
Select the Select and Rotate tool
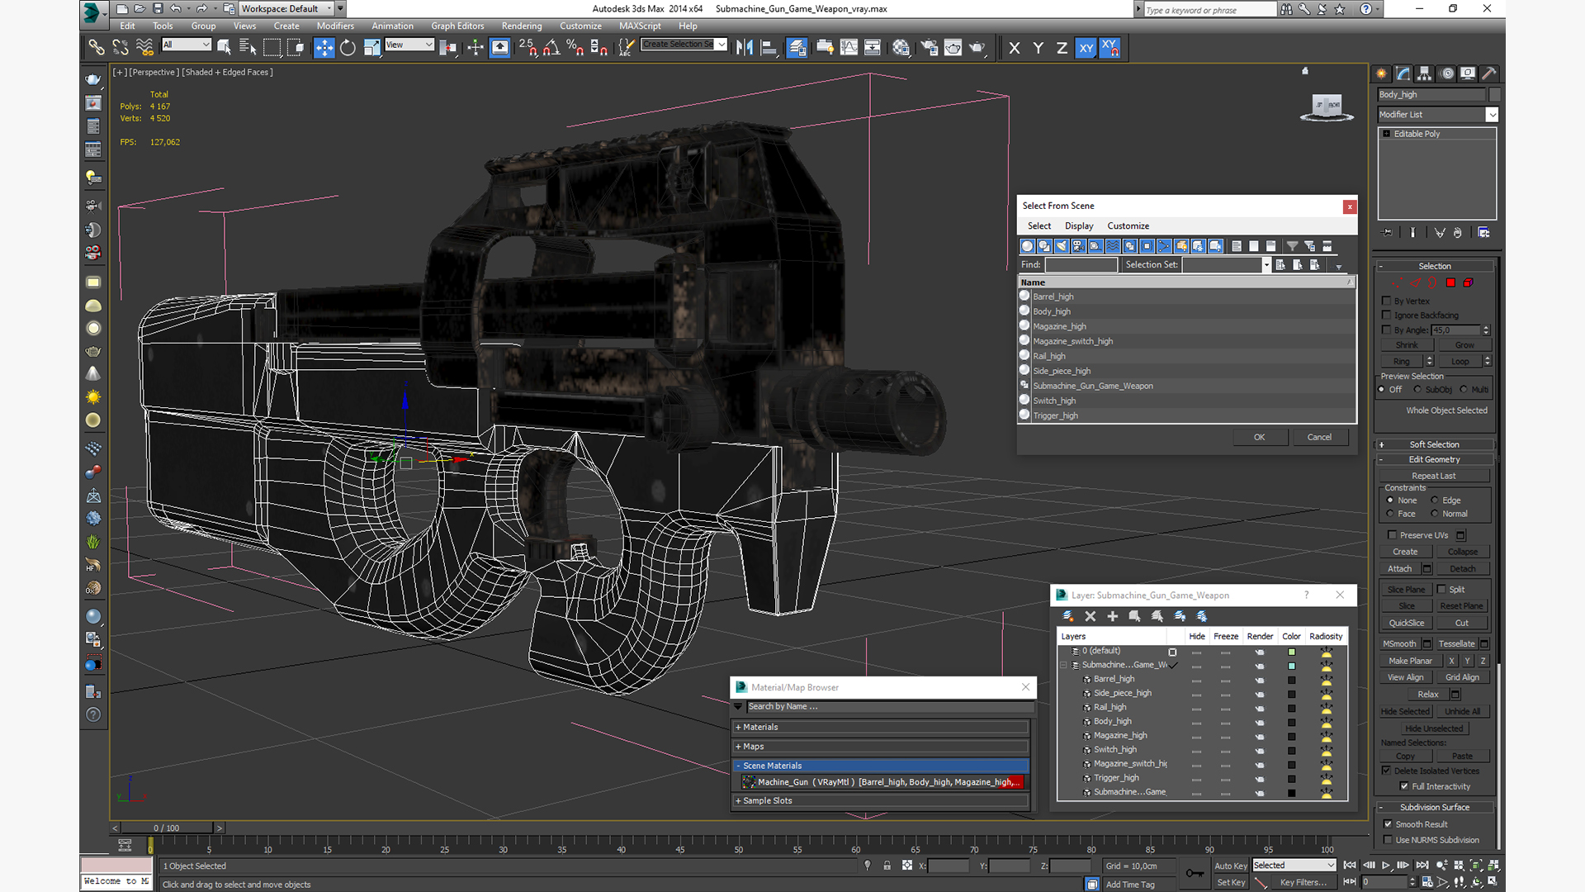tap(348, 48)
